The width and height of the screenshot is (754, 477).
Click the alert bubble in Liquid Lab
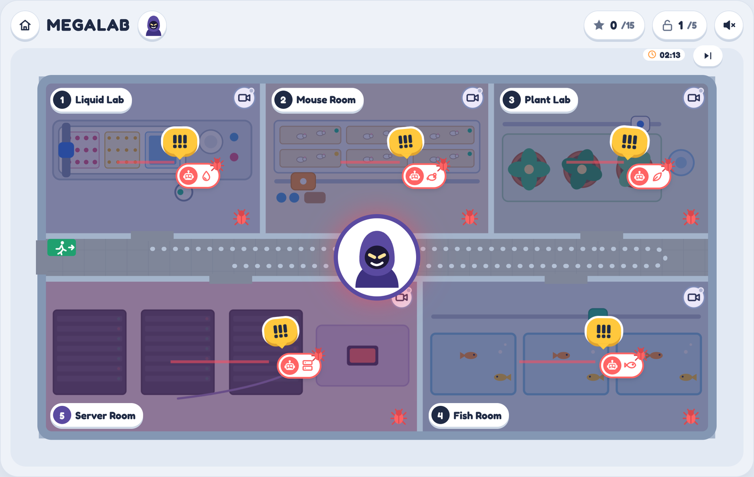point(180,142)
